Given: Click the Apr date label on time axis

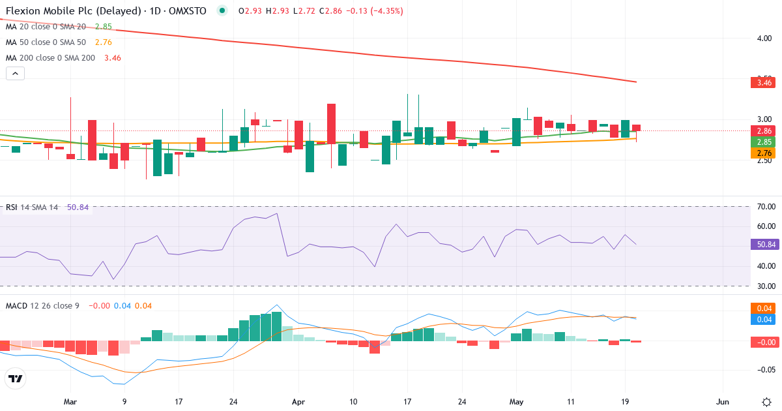Looking at the screenshot, I should point(298,402).
